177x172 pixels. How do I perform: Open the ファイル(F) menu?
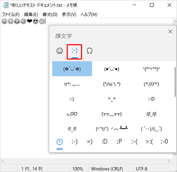point(11,15)
